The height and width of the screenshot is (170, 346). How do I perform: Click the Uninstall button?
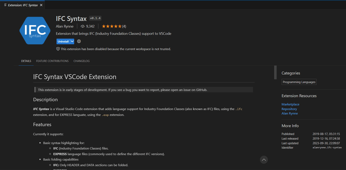(63, 41)
